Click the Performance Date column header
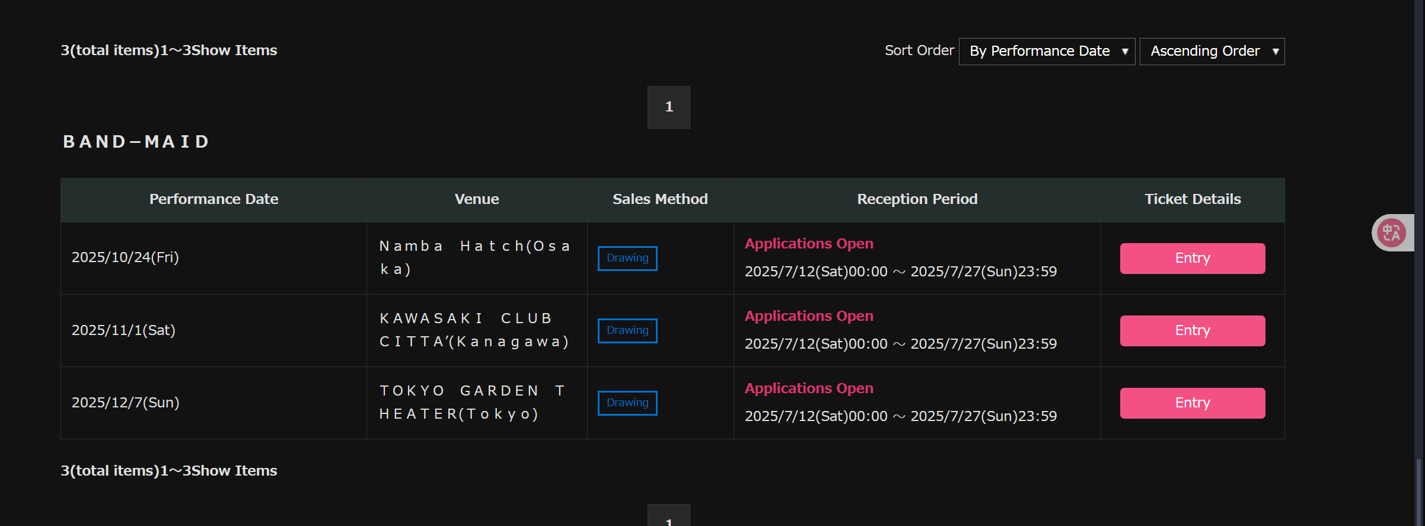Viewport: 1425px width, 526px height. point(213,200)
